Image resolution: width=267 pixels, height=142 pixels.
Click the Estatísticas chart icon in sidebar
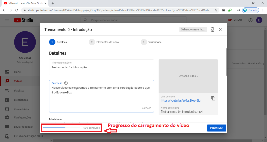7,100
